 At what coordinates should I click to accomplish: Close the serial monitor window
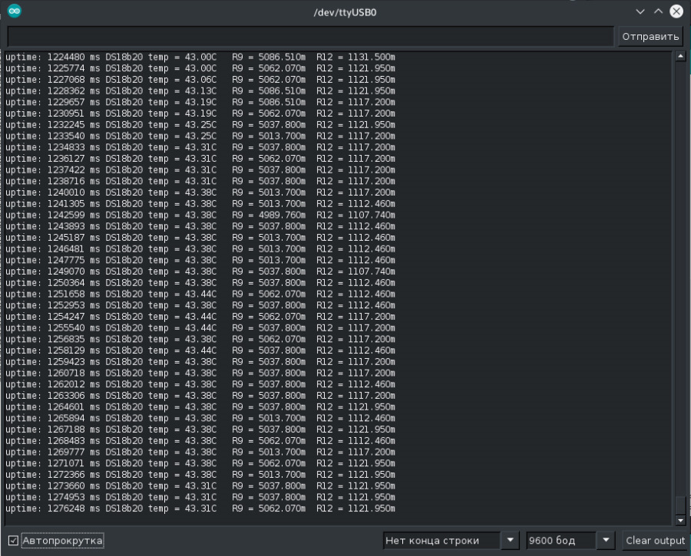click(676, 12)
